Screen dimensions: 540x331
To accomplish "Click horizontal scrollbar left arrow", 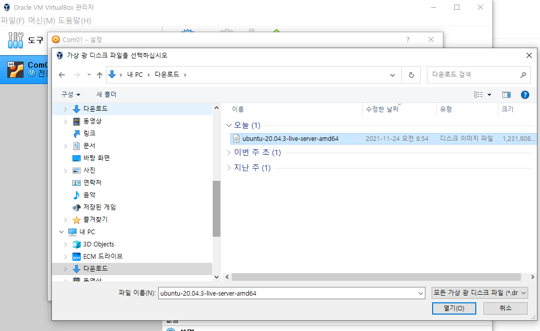I will [227, 277].
